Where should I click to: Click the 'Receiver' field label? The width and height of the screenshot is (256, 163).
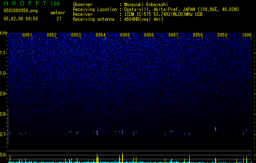point(83,14)
